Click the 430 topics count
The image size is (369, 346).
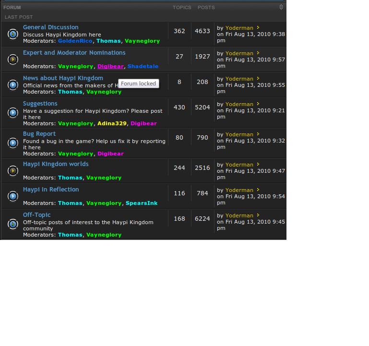(x=179, y=107)
